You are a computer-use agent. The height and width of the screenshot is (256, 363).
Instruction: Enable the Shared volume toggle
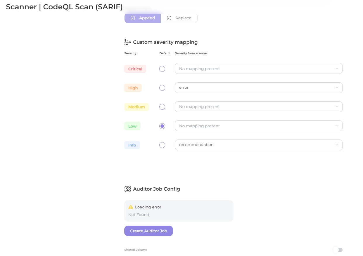click(338, 250)
